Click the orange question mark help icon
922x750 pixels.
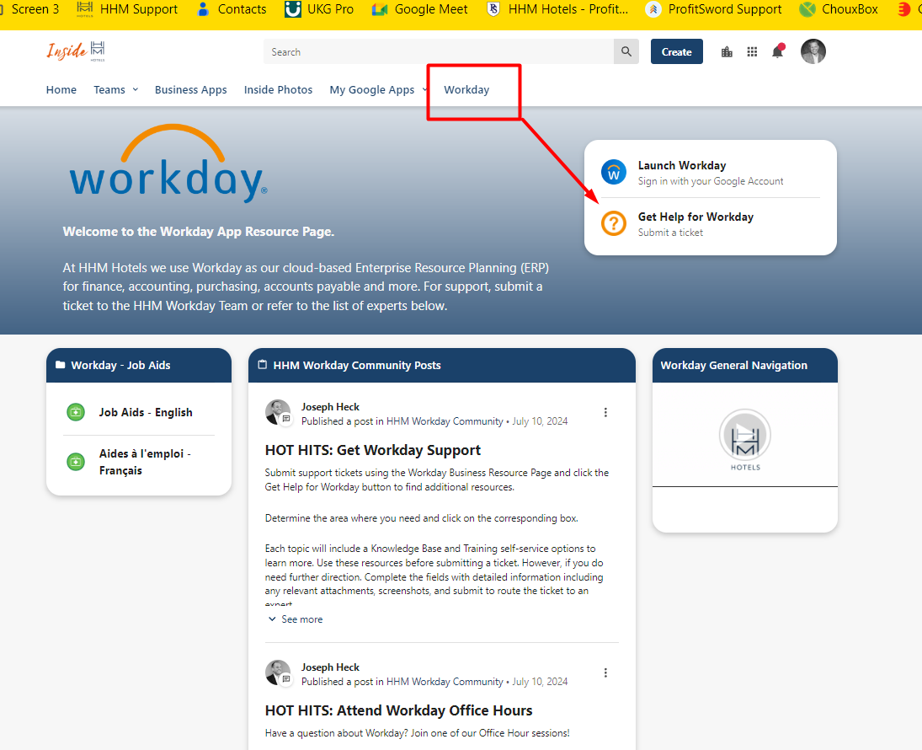click(x=613, y=223)
